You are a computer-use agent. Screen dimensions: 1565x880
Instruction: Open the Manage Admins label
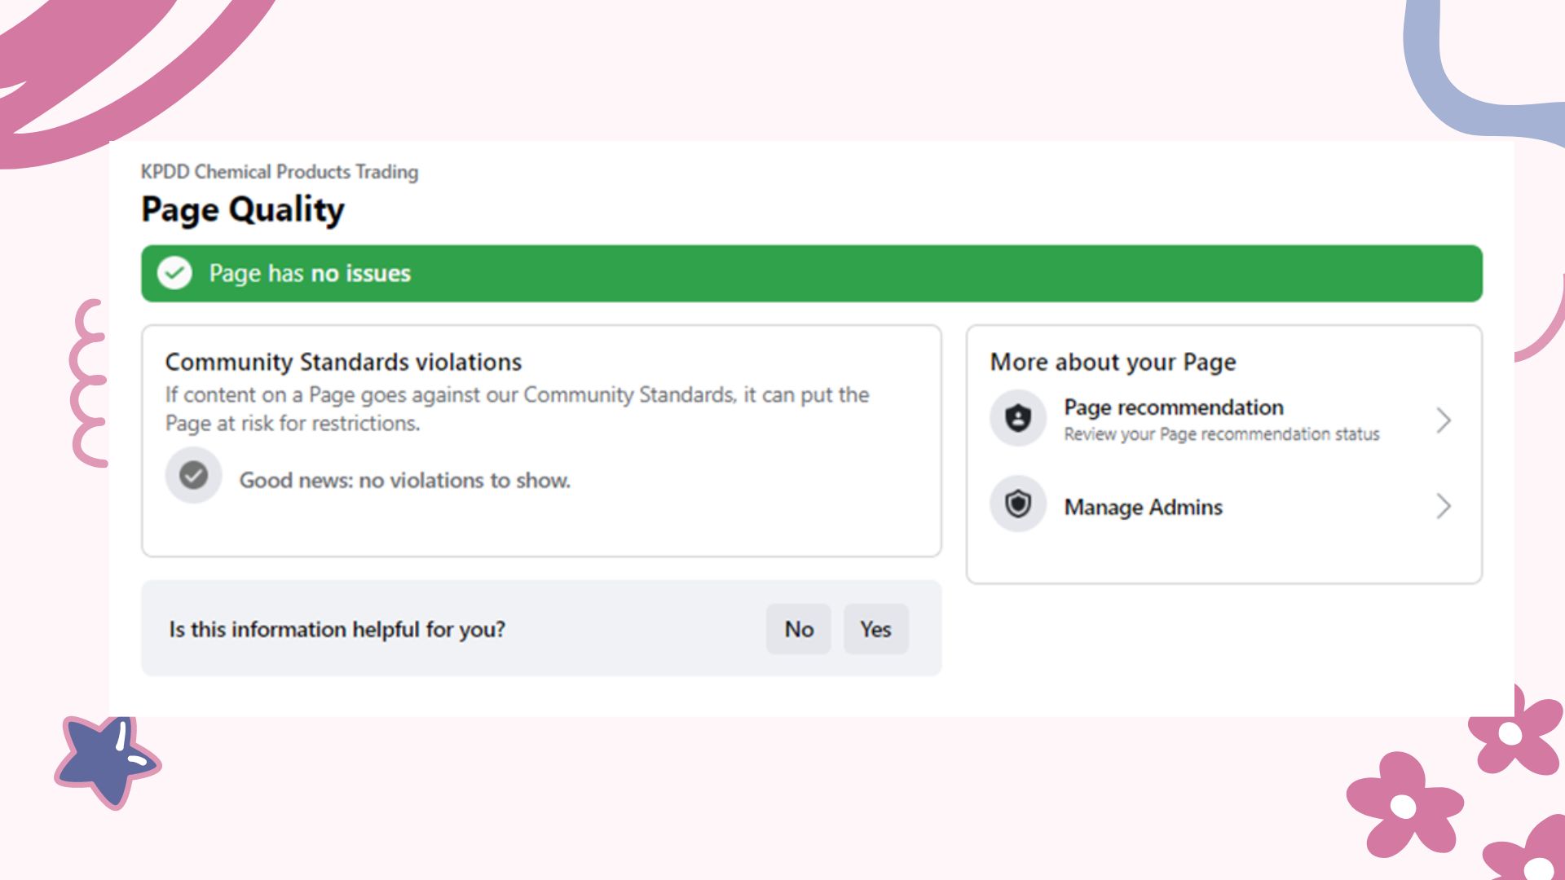pos(1143,507)
